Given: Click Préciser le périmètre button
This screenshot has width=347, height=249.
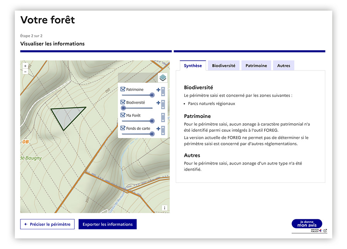Looking at the screenshot, I should (47, 224).
